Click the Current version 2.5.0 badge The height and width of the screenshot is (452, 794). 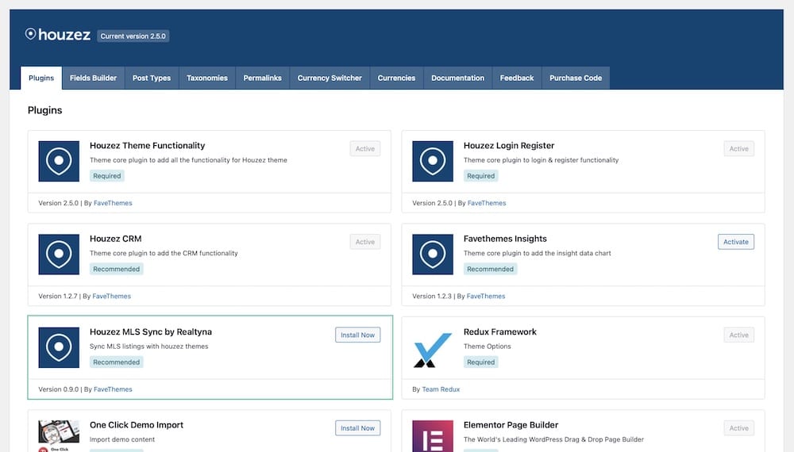point(133,36)
